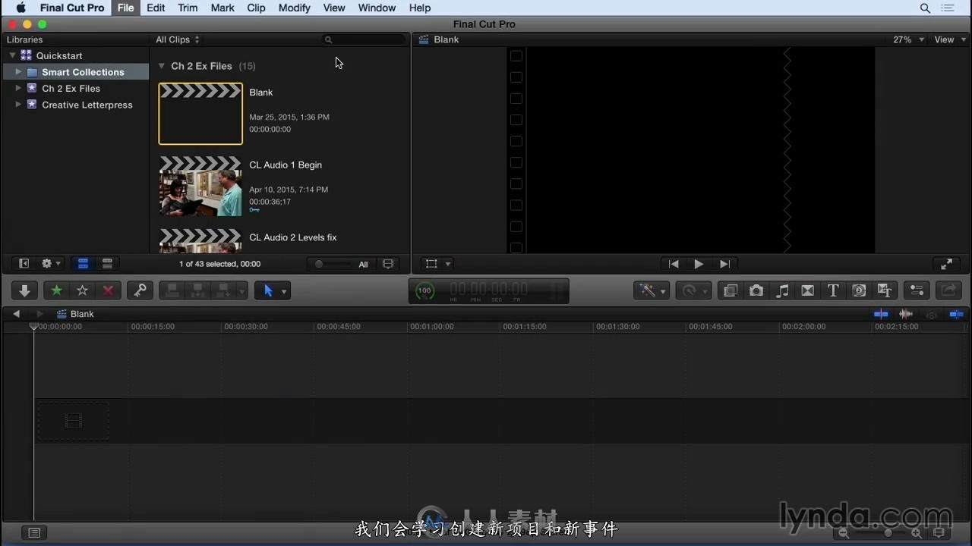Play the project in the viewer

pyautogui.click(x=699, y=264)
